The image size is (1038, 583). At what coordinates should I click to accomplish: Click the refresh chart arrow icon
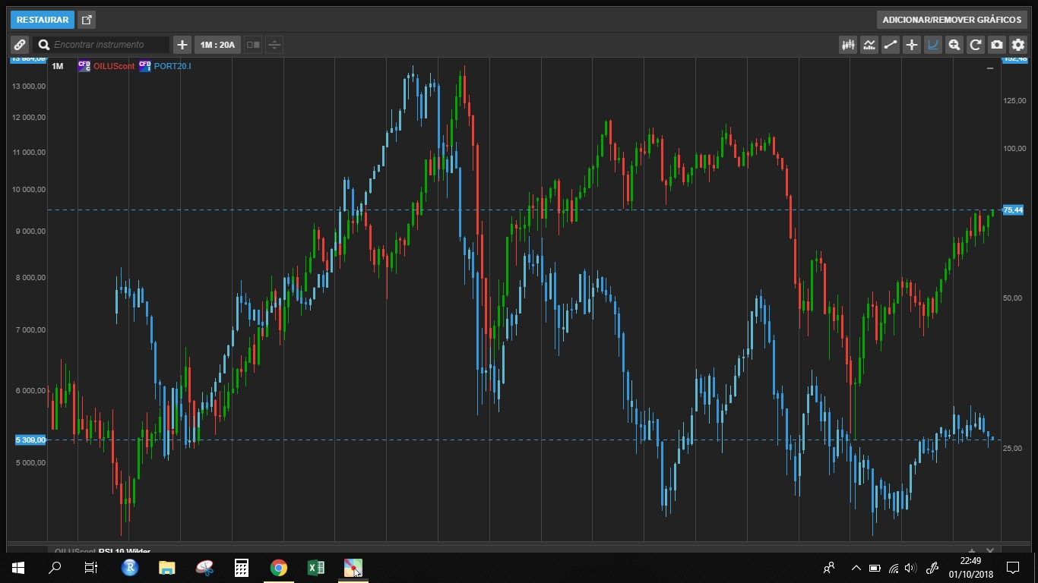pos(976,45)
